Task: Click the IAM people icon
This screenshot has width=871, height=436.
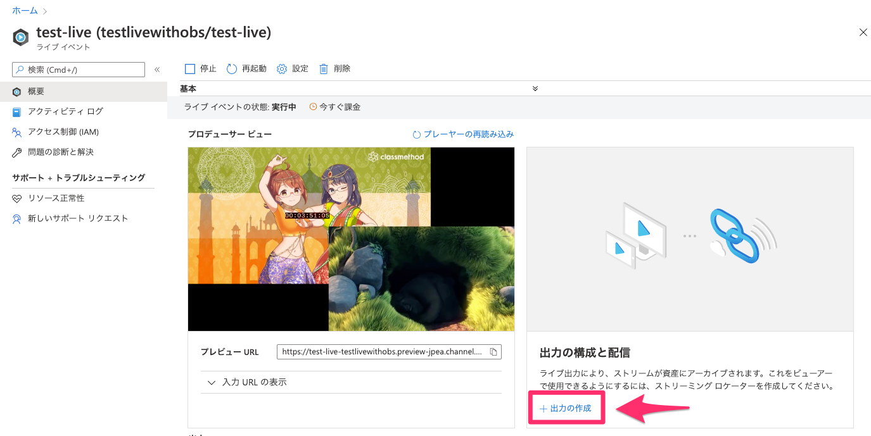Action: [x=17, y=132]
